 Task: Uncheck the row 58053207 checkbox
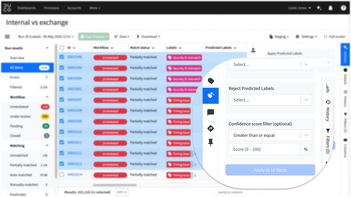coord(62,100)
